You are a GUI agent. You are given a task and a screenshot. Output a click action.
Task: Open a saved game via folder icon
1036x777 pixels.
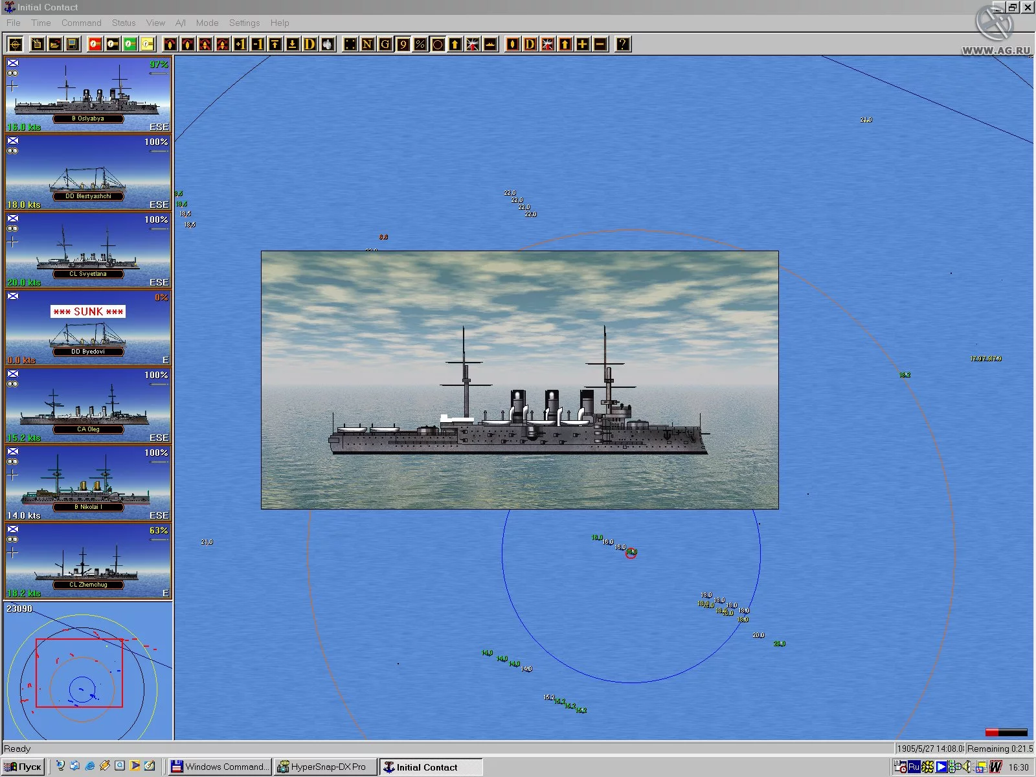pyautogui.click(x=55, y=44)
